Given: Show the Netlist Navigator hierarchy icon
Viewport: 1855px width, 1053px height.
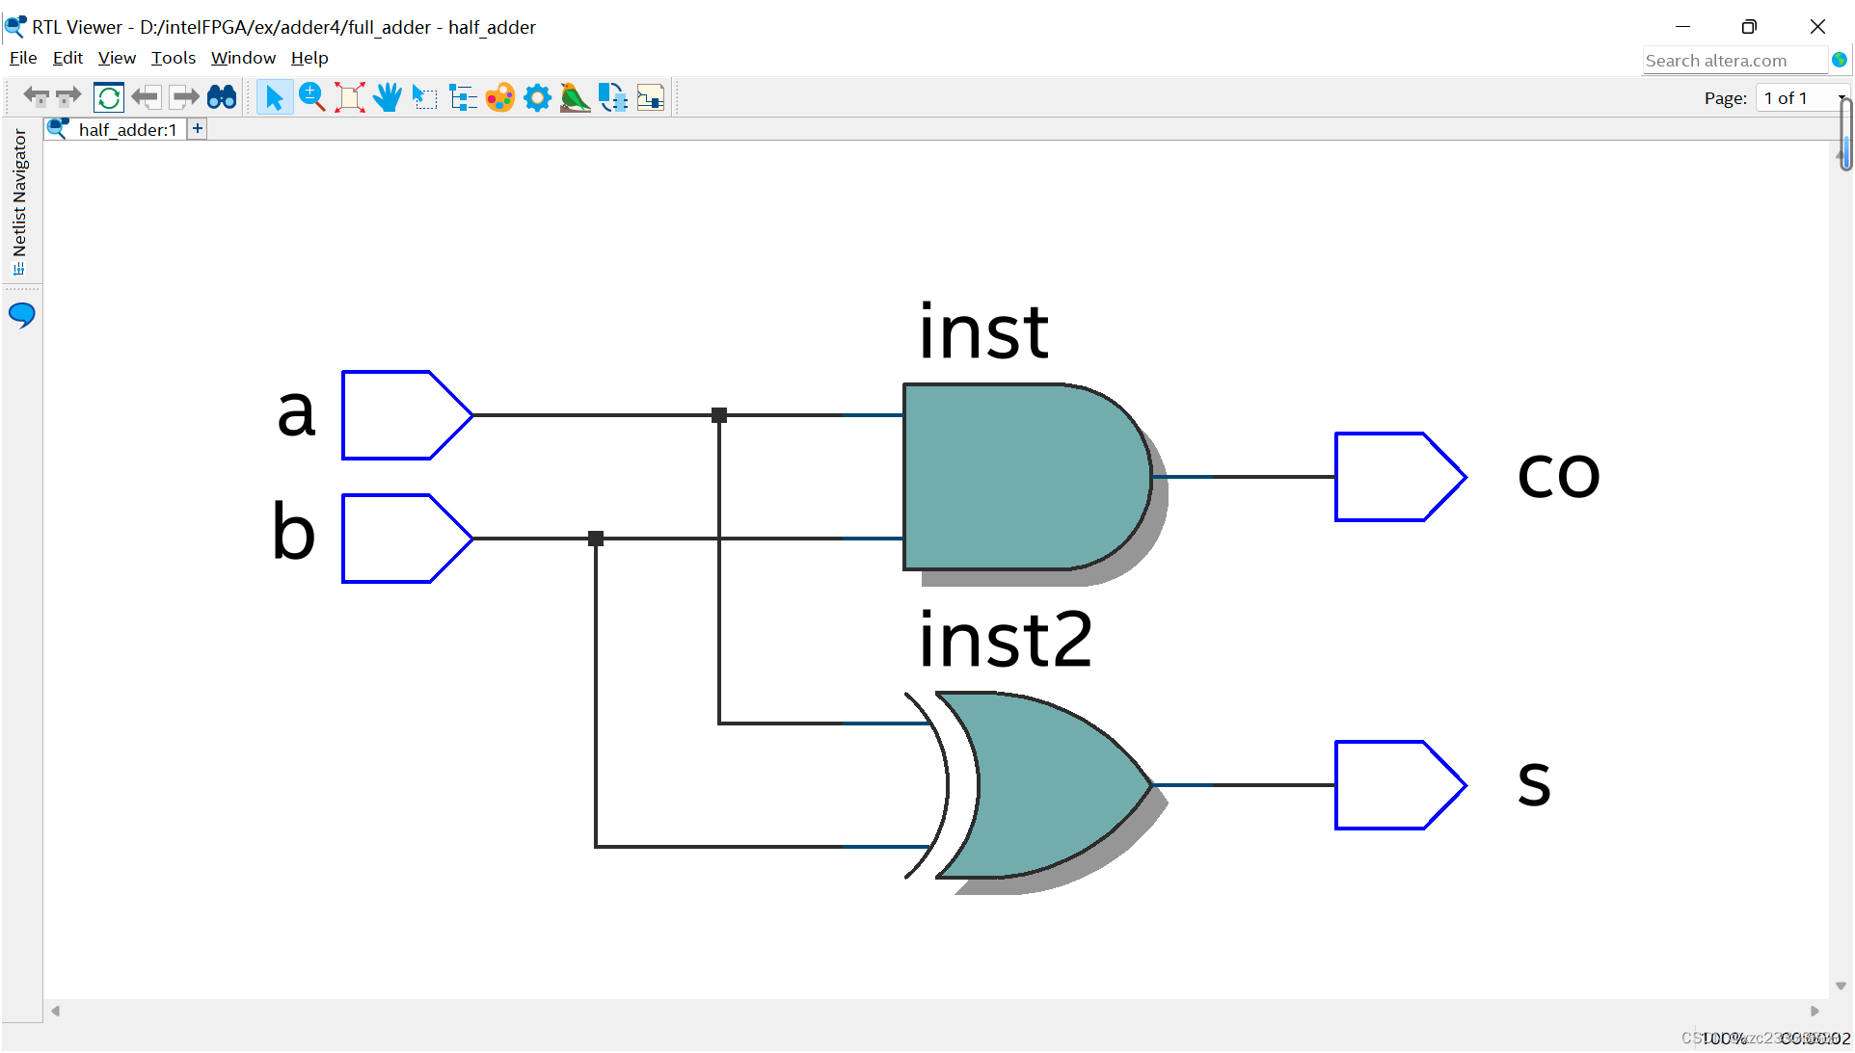Looking at the screenshot, I should (x=463, y=97).
